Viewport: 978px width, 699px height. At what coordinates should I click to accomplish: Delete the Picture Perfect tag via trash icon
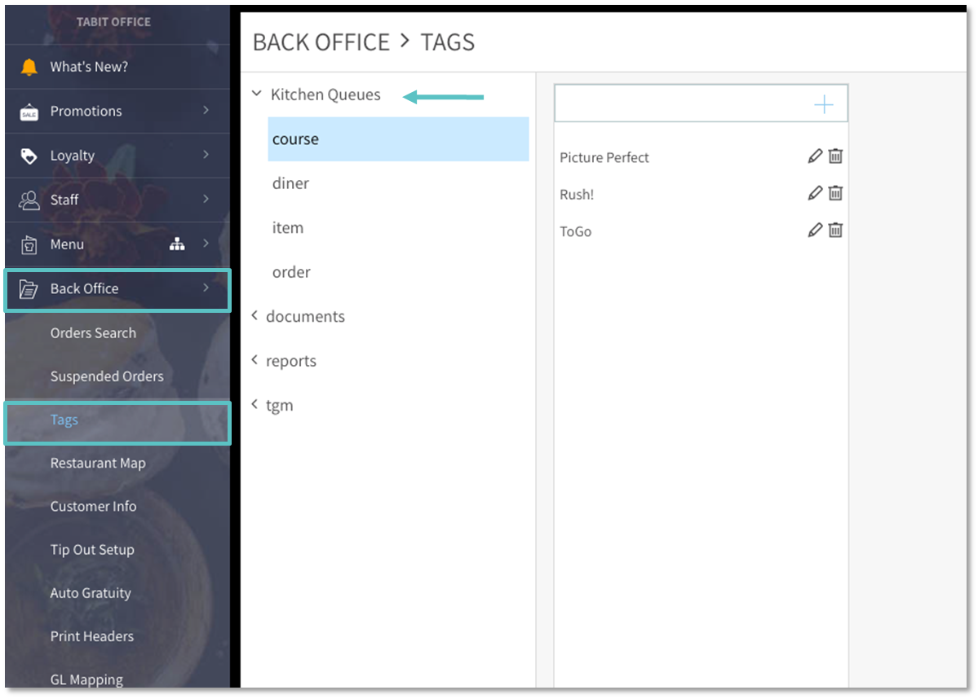click(x=835, y=156)
